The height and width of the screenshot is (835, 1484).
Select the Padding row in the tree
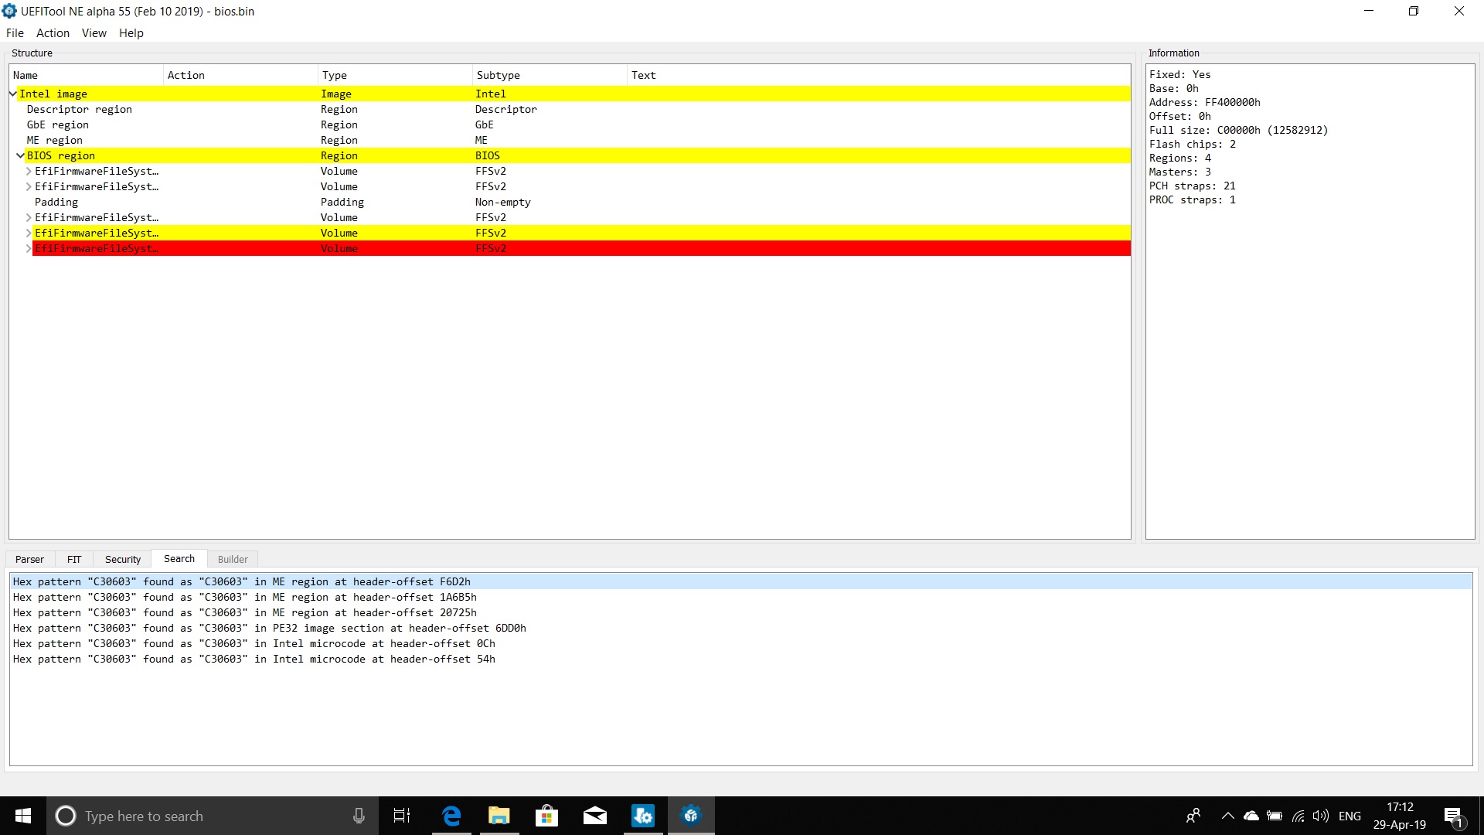pos(570,202)
